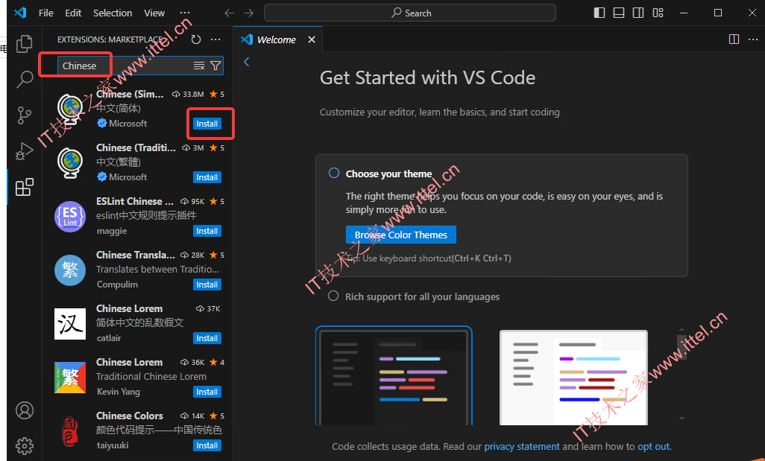The width and height of the screenshot is (765, 461).
Task: Open the Source Control view
Action: coord(25,115)
